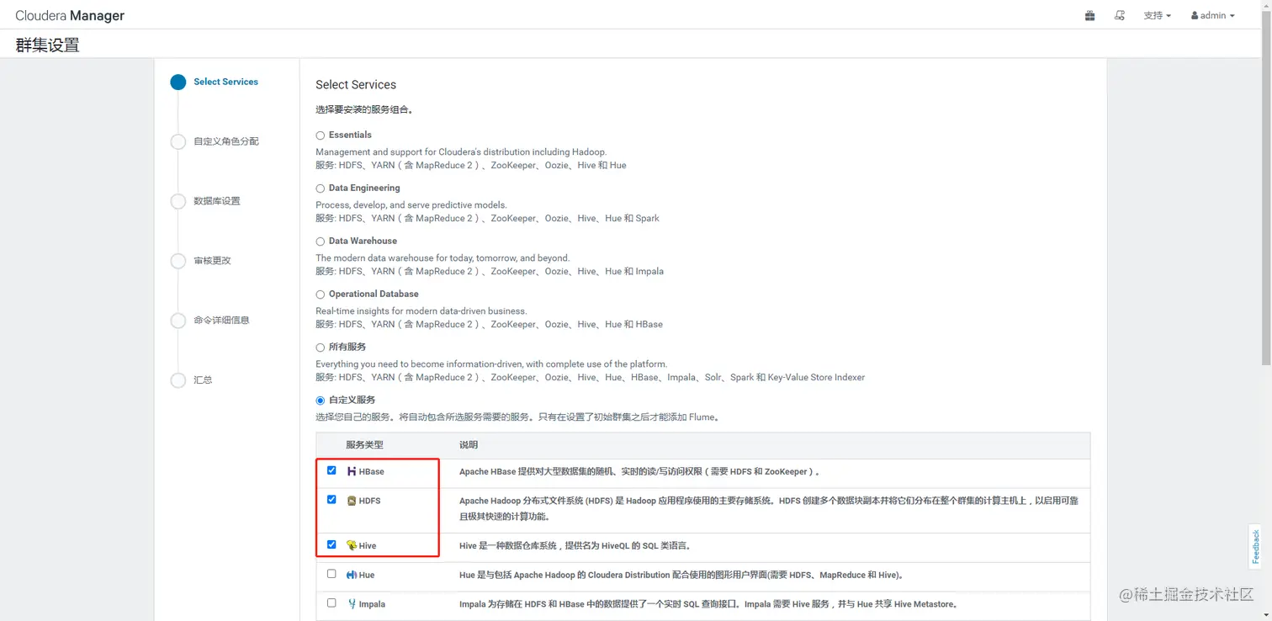The image size is (1272, 621).
Task: Uncheck the Hive service checkbox
Action: coord(331,544)
